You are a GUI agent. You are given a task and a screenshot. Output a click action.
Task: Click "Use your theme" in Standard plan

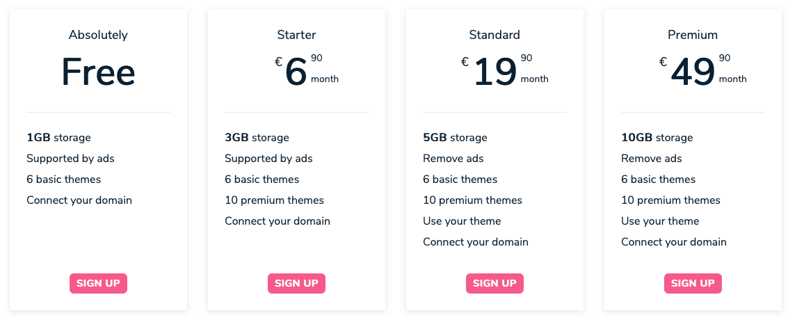(462, 221)
